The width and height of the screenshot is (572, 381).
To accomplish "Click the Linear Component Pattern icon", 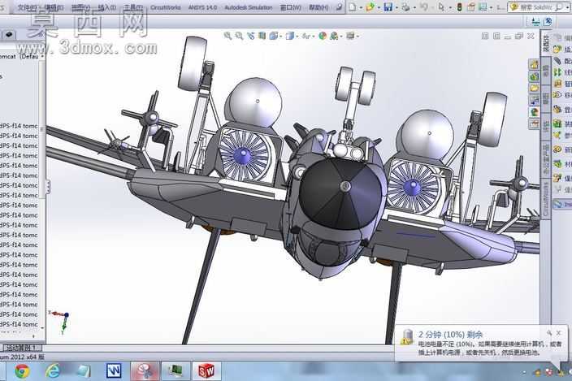I will (x=557, y=72).
